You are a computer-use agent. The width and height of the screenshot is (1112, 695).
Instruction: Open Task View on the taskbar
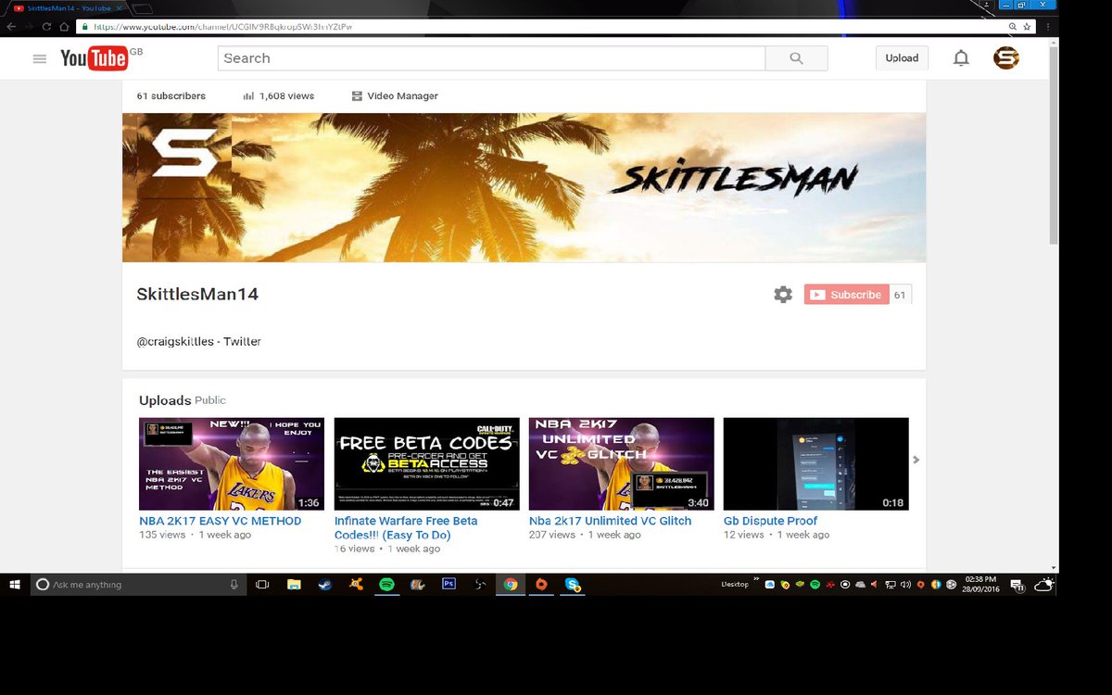(262, 585)
